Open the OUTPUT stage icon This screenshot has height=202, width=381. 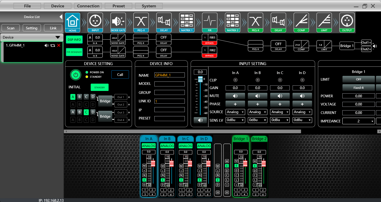click(x=347, y=22)
